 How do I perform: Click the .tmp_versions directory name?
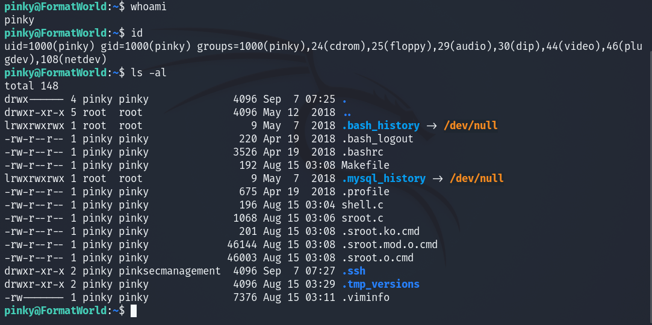pyautogui.click(x=380, y=284)
